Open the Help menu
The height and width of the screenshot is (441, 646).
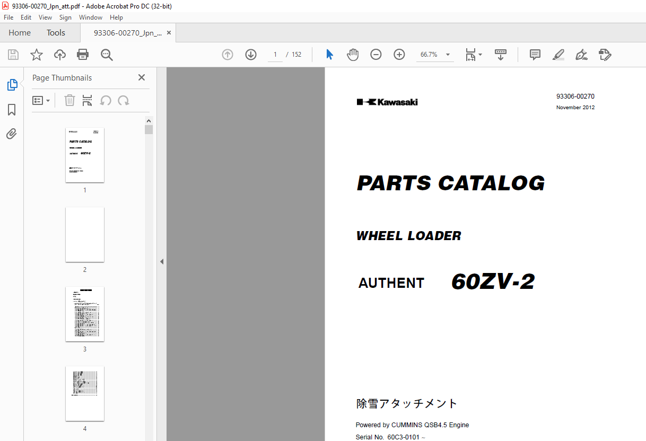(116, 17)
